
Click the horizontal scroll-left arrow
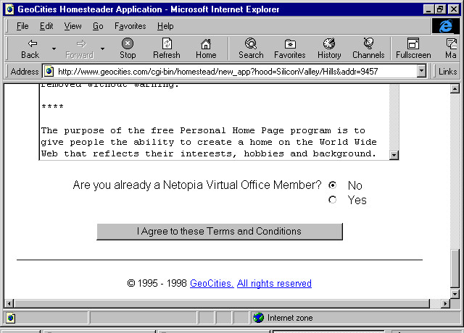9,303
